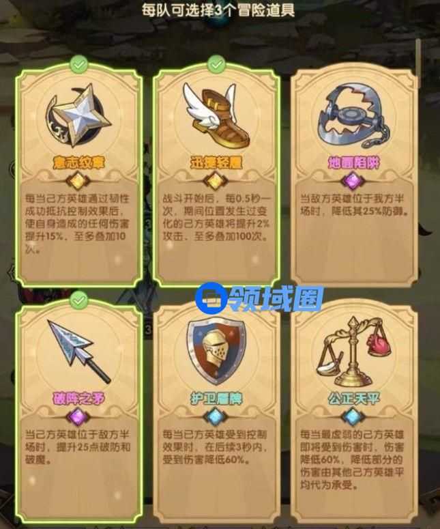Click the 迅捷轻履 description text panel

click(216, 217)
